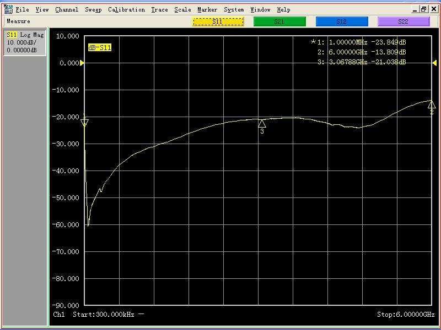Screen dimensions: 441x330
Task: Click the Stop:6.00000GHz label
Action: tap(406, 315)
